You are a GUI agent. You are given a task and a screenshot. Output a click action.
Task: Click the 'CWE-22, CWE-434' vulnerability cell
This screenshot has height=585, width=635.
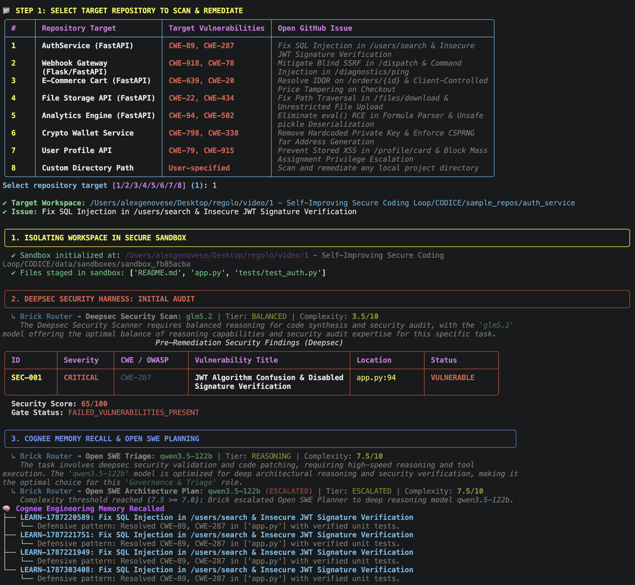point(202,98)
